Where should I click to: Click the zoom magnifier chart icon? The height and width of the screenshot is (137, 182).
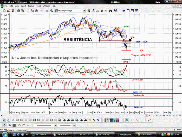pos(51,11)
